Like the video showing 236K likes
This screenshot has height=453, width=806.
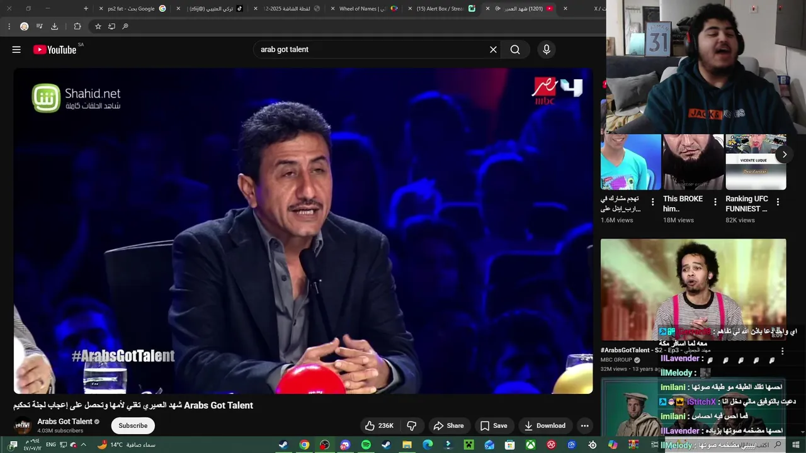[x=379, y=426]
